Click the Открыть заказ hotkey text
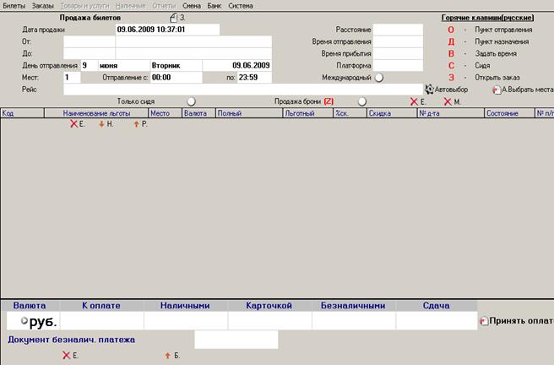554x365 pixels. pos(497,78)
